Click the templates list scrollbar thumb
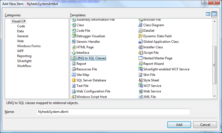This screenshot has width=222, height=133. [215, 65]
